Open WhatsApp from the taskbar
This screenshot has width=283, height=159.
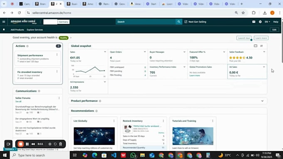(x=133, y=155)
